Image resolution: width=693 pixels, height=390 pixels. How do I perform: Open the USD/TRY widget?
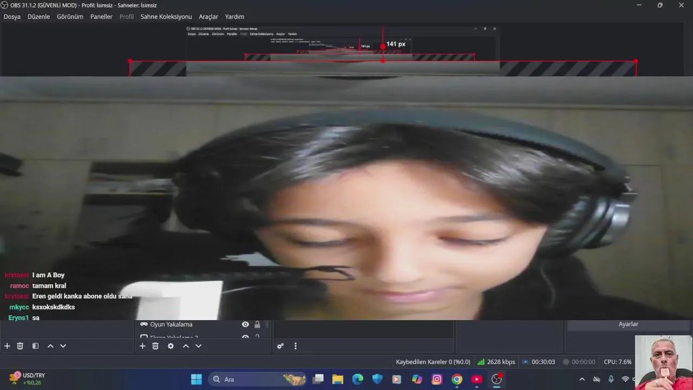point(27,379)
